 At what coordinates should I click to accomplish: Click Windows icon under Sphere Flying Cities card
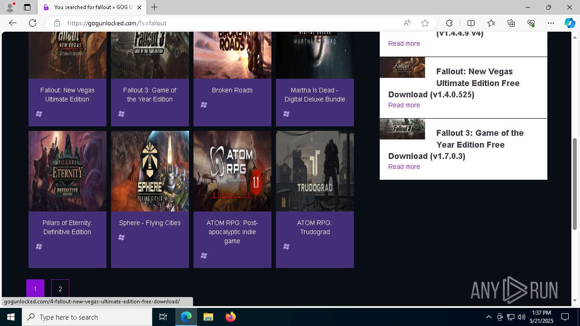pos(121,237)
